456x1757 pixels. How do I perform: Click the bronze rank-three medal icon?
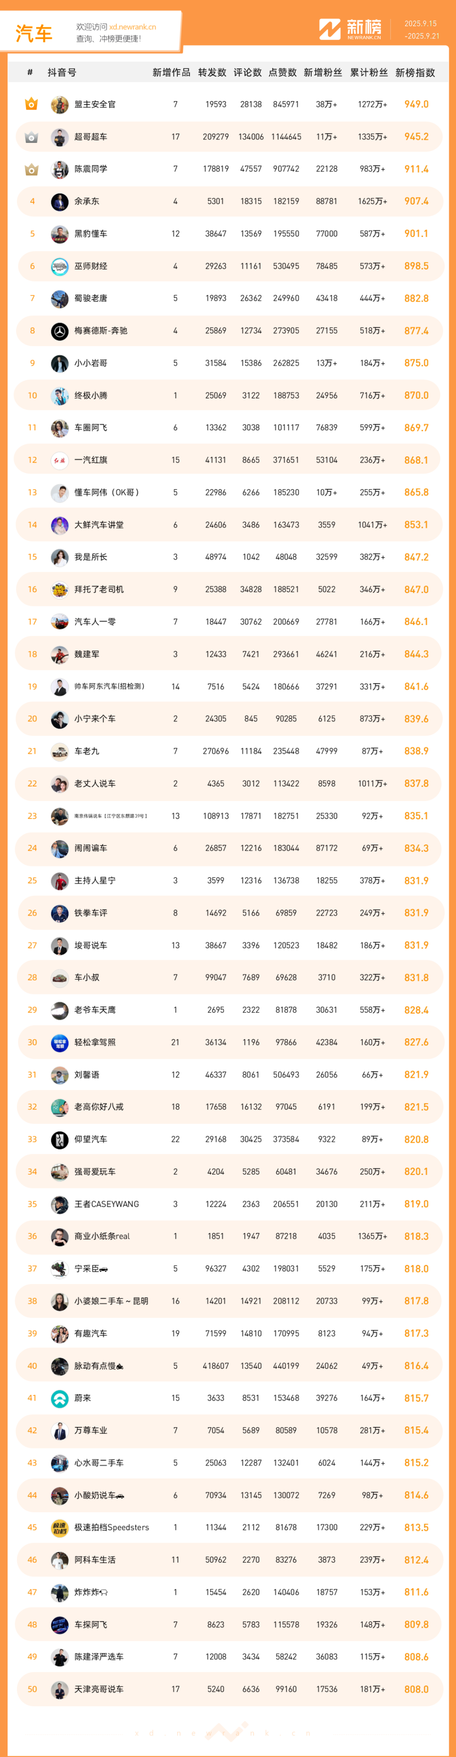click(x=31, y=169)
